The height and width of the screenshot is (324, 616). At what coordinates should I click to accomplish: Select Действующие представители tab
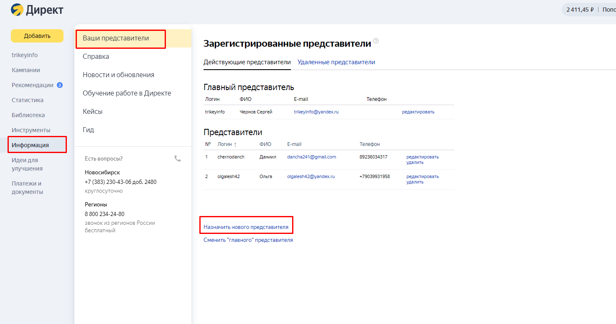click(x=247, y=62)
